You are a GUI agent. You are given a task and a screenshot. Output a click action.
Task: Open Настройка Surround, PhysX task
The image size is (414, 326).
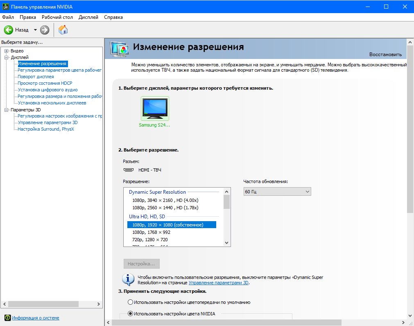[46, 129]
